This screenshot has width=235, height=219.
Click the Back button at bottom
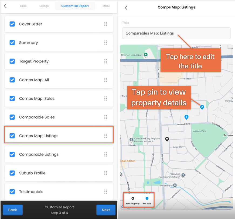click(13, 210)
